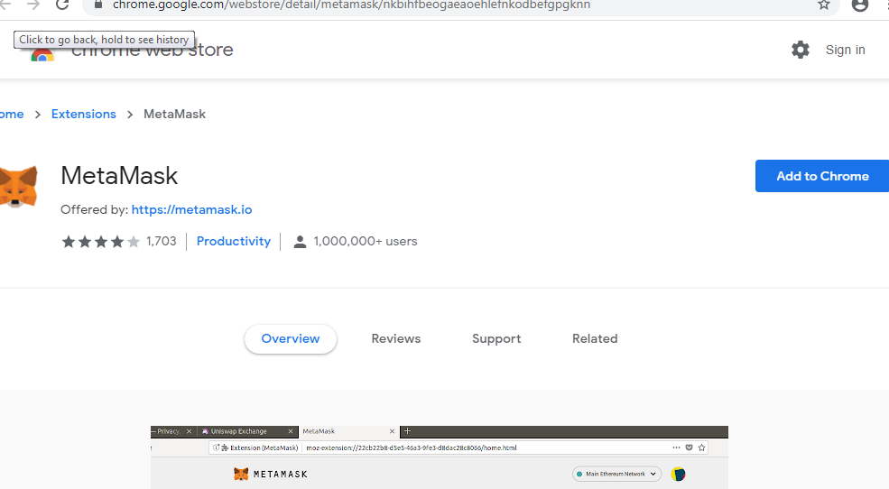Viewport: 889px width, 489px height.
Task: Open the Related tab
Action: [x=595, y=339]
